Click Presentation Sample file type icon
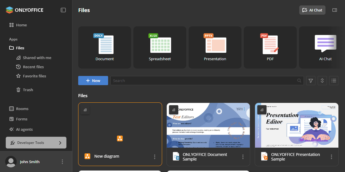 (x=264, y=156)
